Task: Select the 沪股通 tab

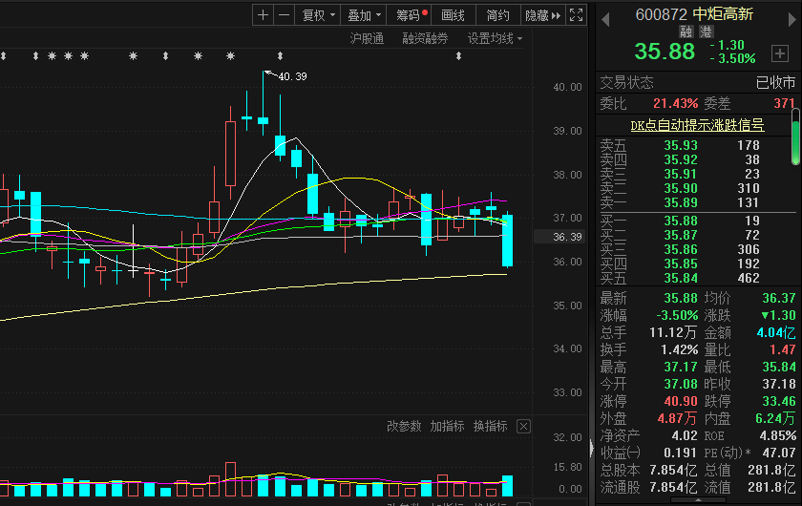Action: [367, 38]
